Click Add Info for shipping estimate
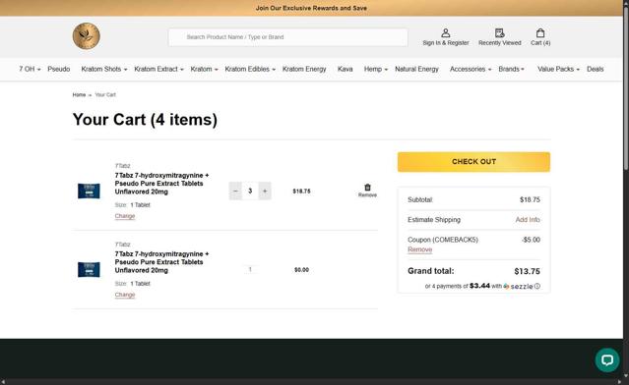 pos(528,220)
